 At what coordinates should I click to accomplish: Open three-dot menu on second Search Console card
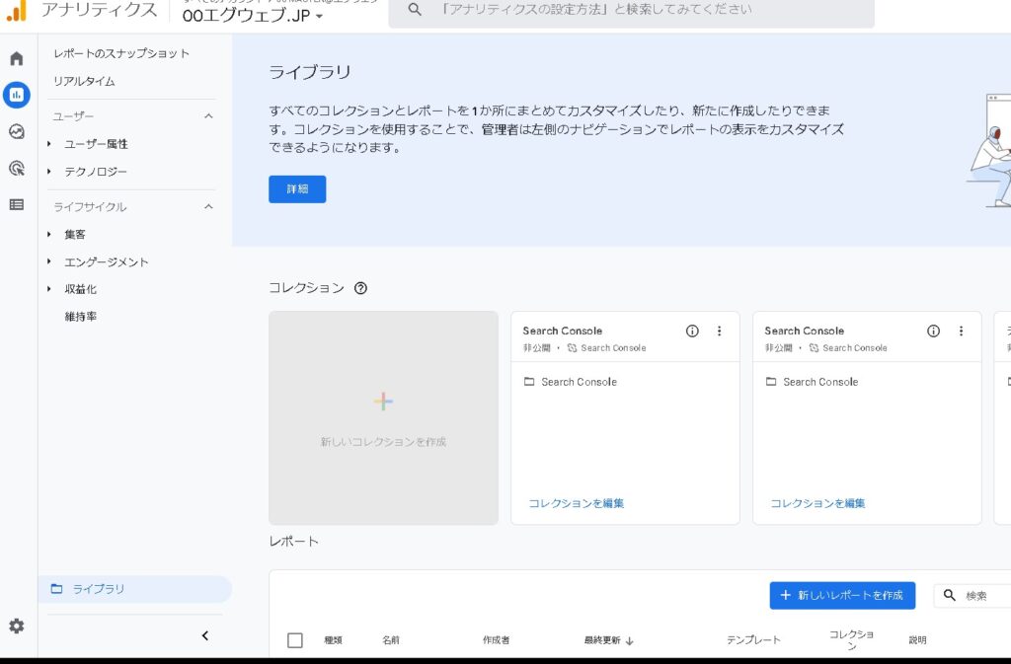(x=961, y=332)
